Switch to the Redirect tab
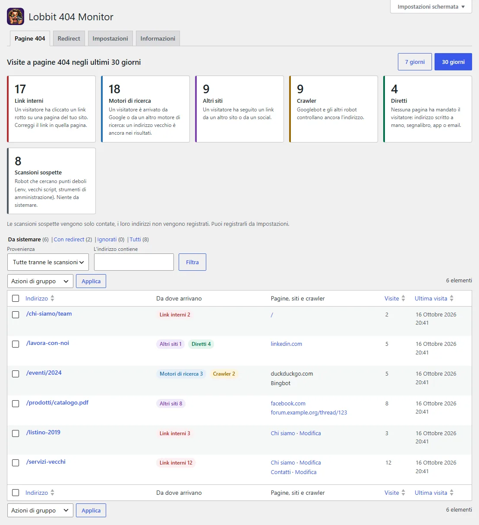Screen dimensions: 479x525 click(x=69, y=38)
